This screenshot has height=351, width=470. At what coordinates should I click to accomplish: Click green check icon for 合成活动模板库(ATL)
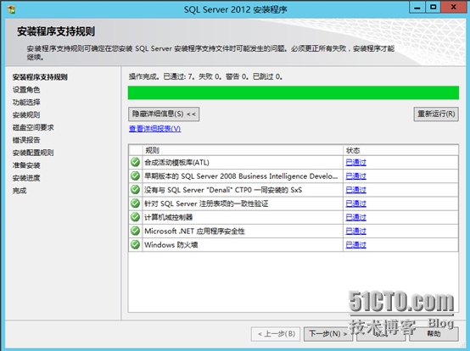[x=135, y=162]
